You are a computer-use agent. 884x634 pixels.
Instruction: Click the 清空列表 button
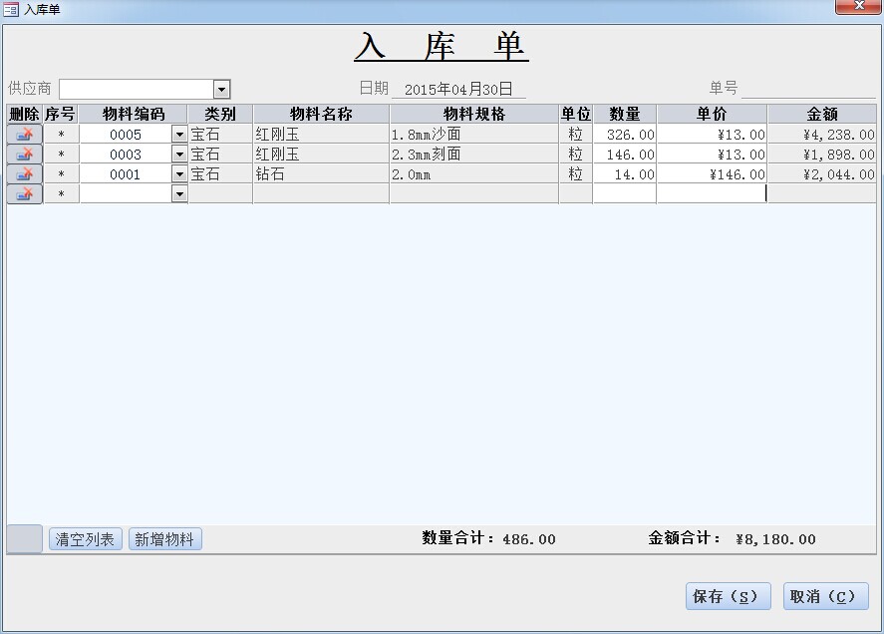(86, 539)
